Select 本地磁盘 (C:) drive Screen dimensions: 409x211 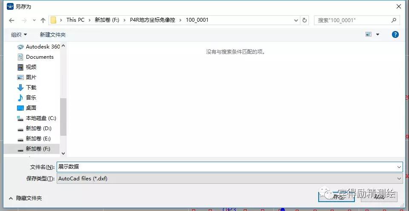coord(41,118)
